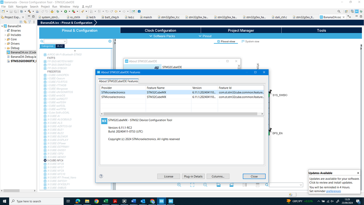Viewport: 364px width, 205px height.
Task: Click the New file icon in toolbar
Action: pyautogui.click(x=3, y=11)
